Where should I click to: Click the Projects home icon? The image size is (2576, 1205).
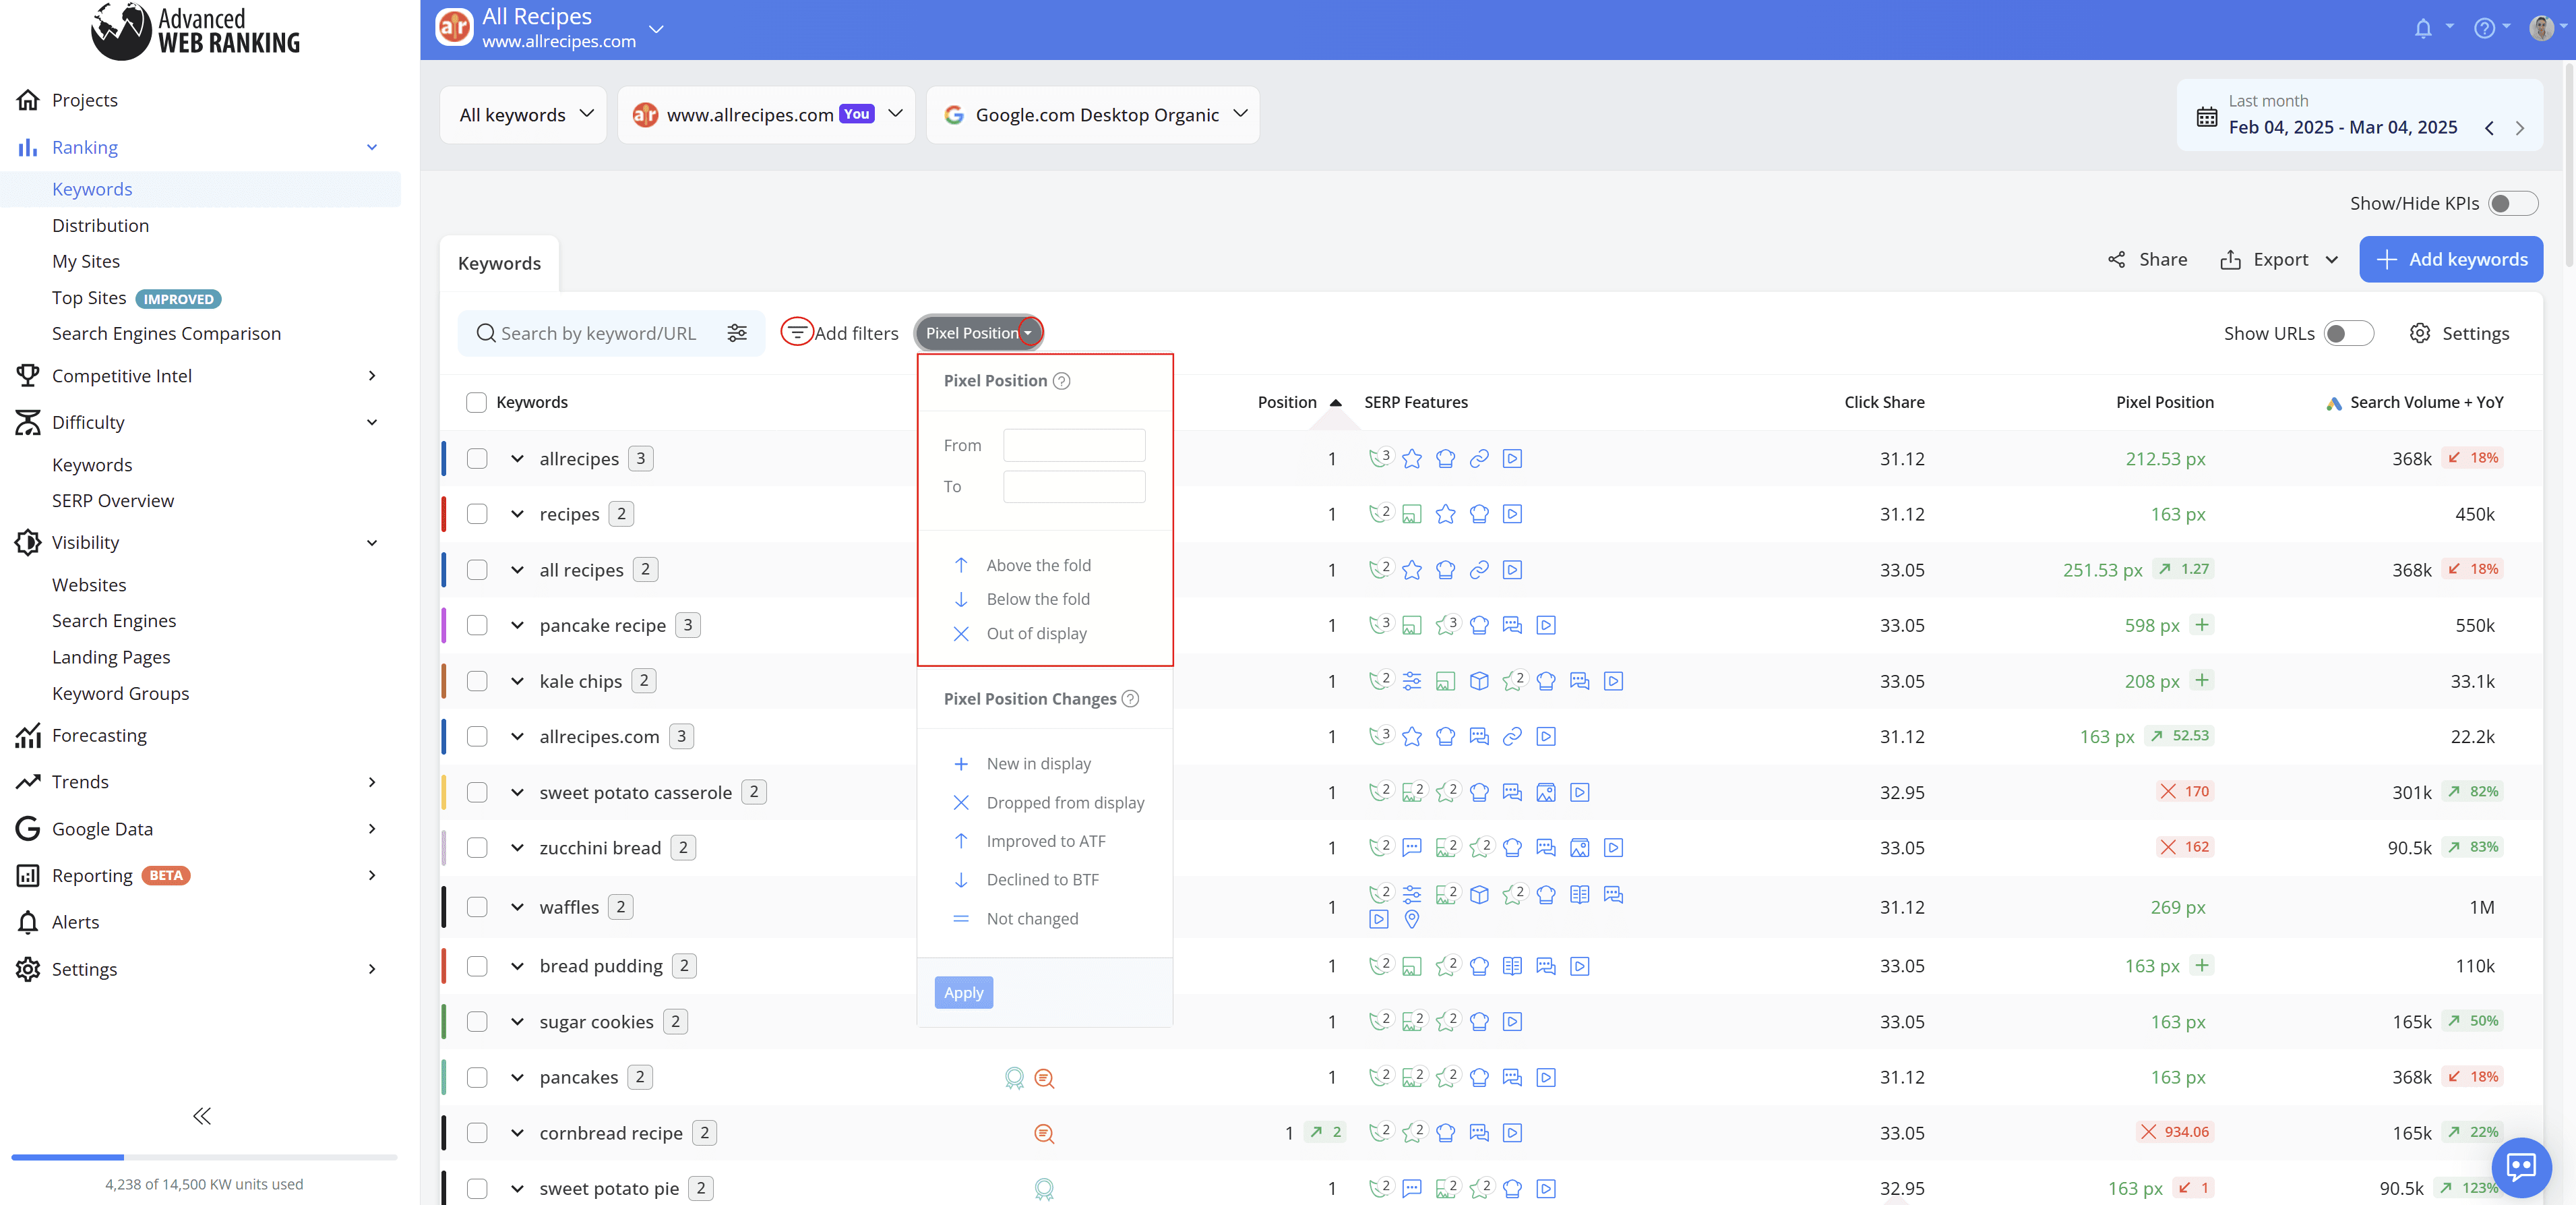(28, 100)
